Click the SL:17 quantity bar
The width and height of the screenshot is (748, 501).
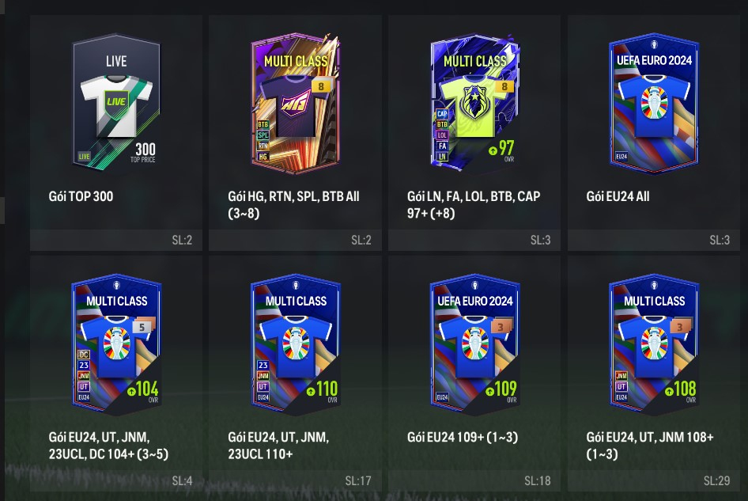(x=295, y=480)
